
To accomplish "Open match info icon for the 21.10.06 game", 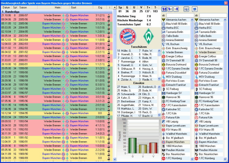I will point(109,15).
